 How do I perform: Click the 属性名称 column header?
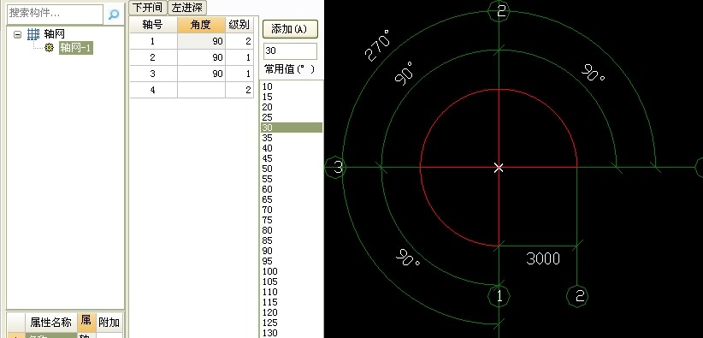pyautogui.click(x=50, y=323)
